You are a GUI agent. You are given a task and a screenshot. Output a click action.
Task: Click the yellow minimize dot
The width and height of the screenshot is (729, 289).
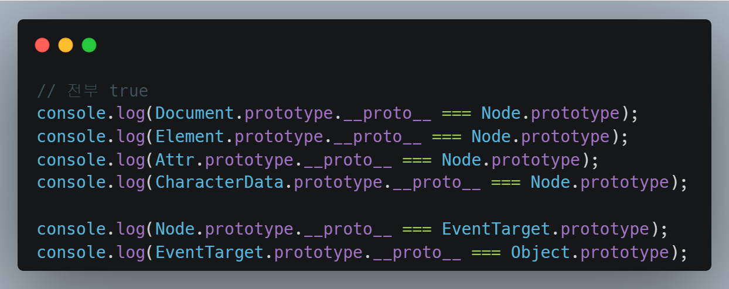click(66, 45)
